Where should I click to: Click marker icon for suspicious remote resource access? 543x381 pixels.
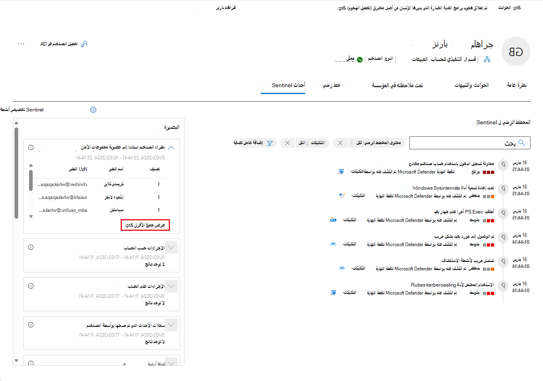point(503,237)
